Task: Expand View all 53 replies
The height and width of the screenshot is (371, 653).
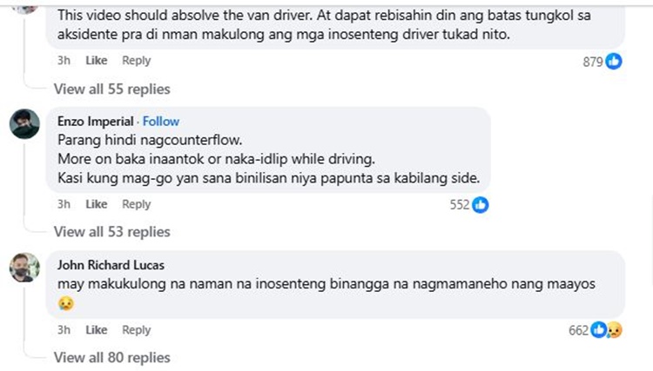Action: point(111,232)
